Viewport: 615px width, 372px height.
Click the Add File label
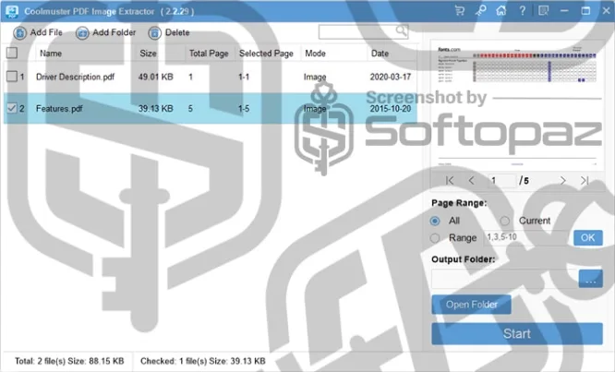click(46, 32)
